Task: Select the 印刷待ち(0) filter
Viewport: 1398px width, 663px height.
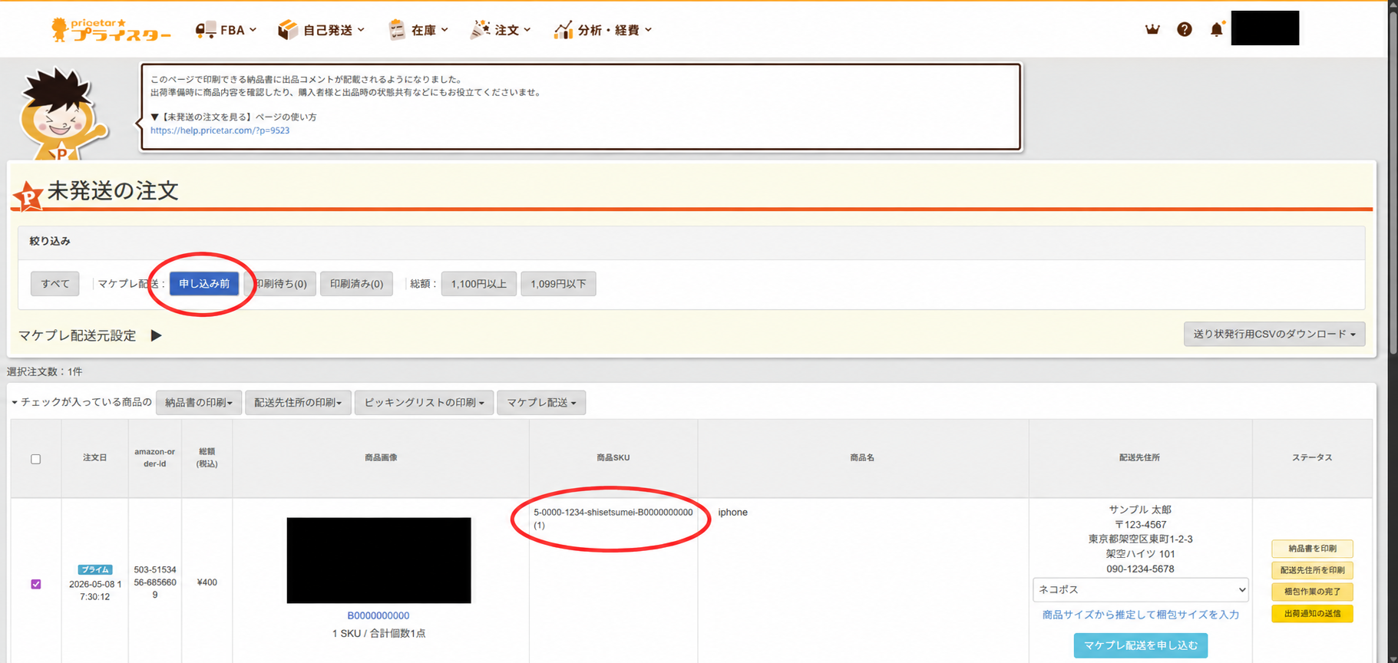Action: (280, 284)
